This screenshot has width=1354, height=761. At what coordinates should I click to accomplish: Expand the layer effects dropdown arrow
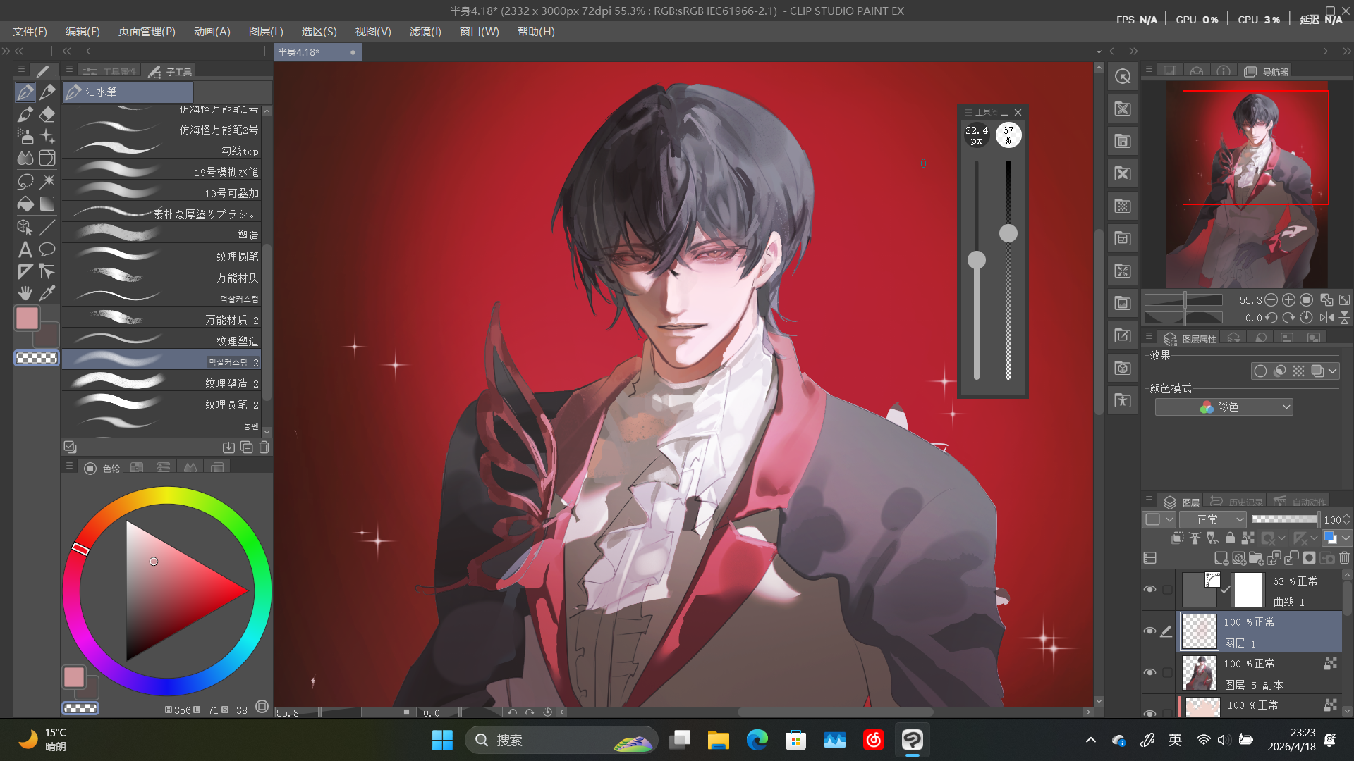pos(1332,371)
